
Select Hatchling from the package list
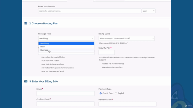(x=66, y=43)
